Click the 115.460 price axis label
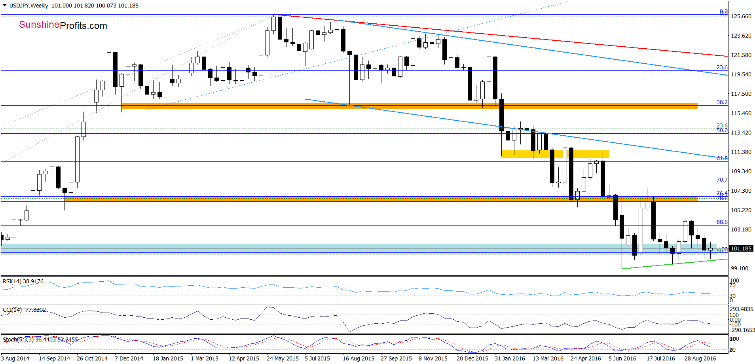This screenshot has height=364, width=755. click(741, 113)
